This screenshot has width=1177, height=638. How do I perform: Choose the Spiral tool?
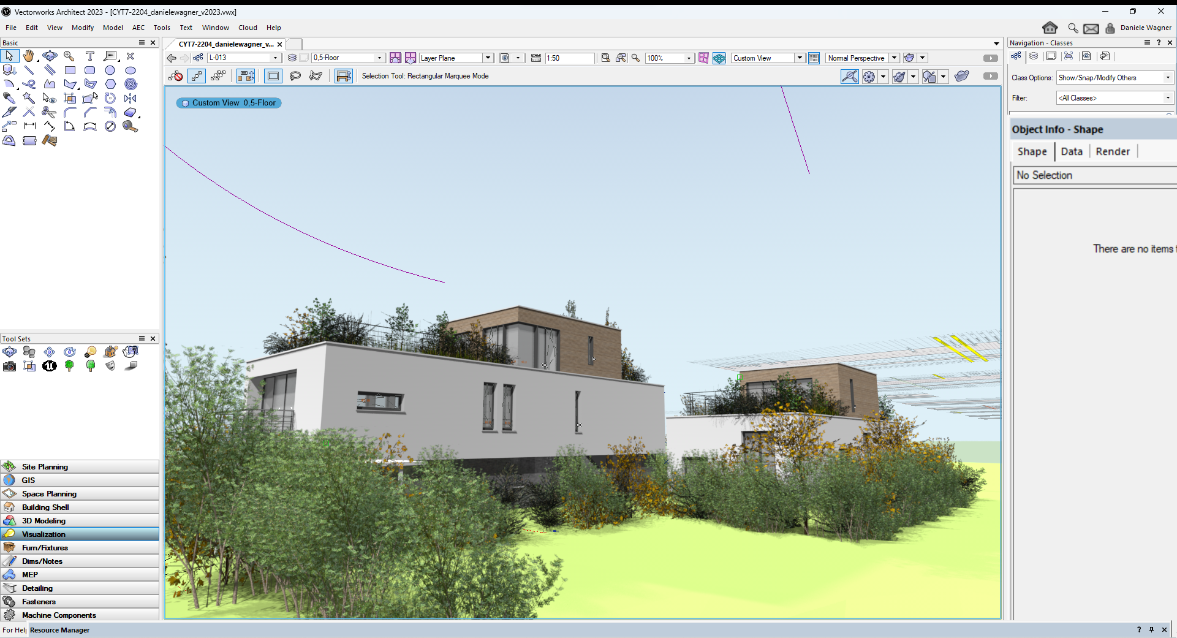pyautogui.click(x=131, y=84)
